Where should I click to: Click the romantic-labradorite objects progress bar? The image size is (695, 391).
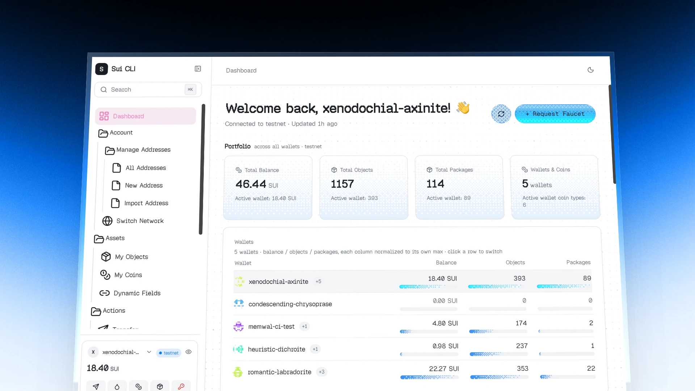coord(499,377)
